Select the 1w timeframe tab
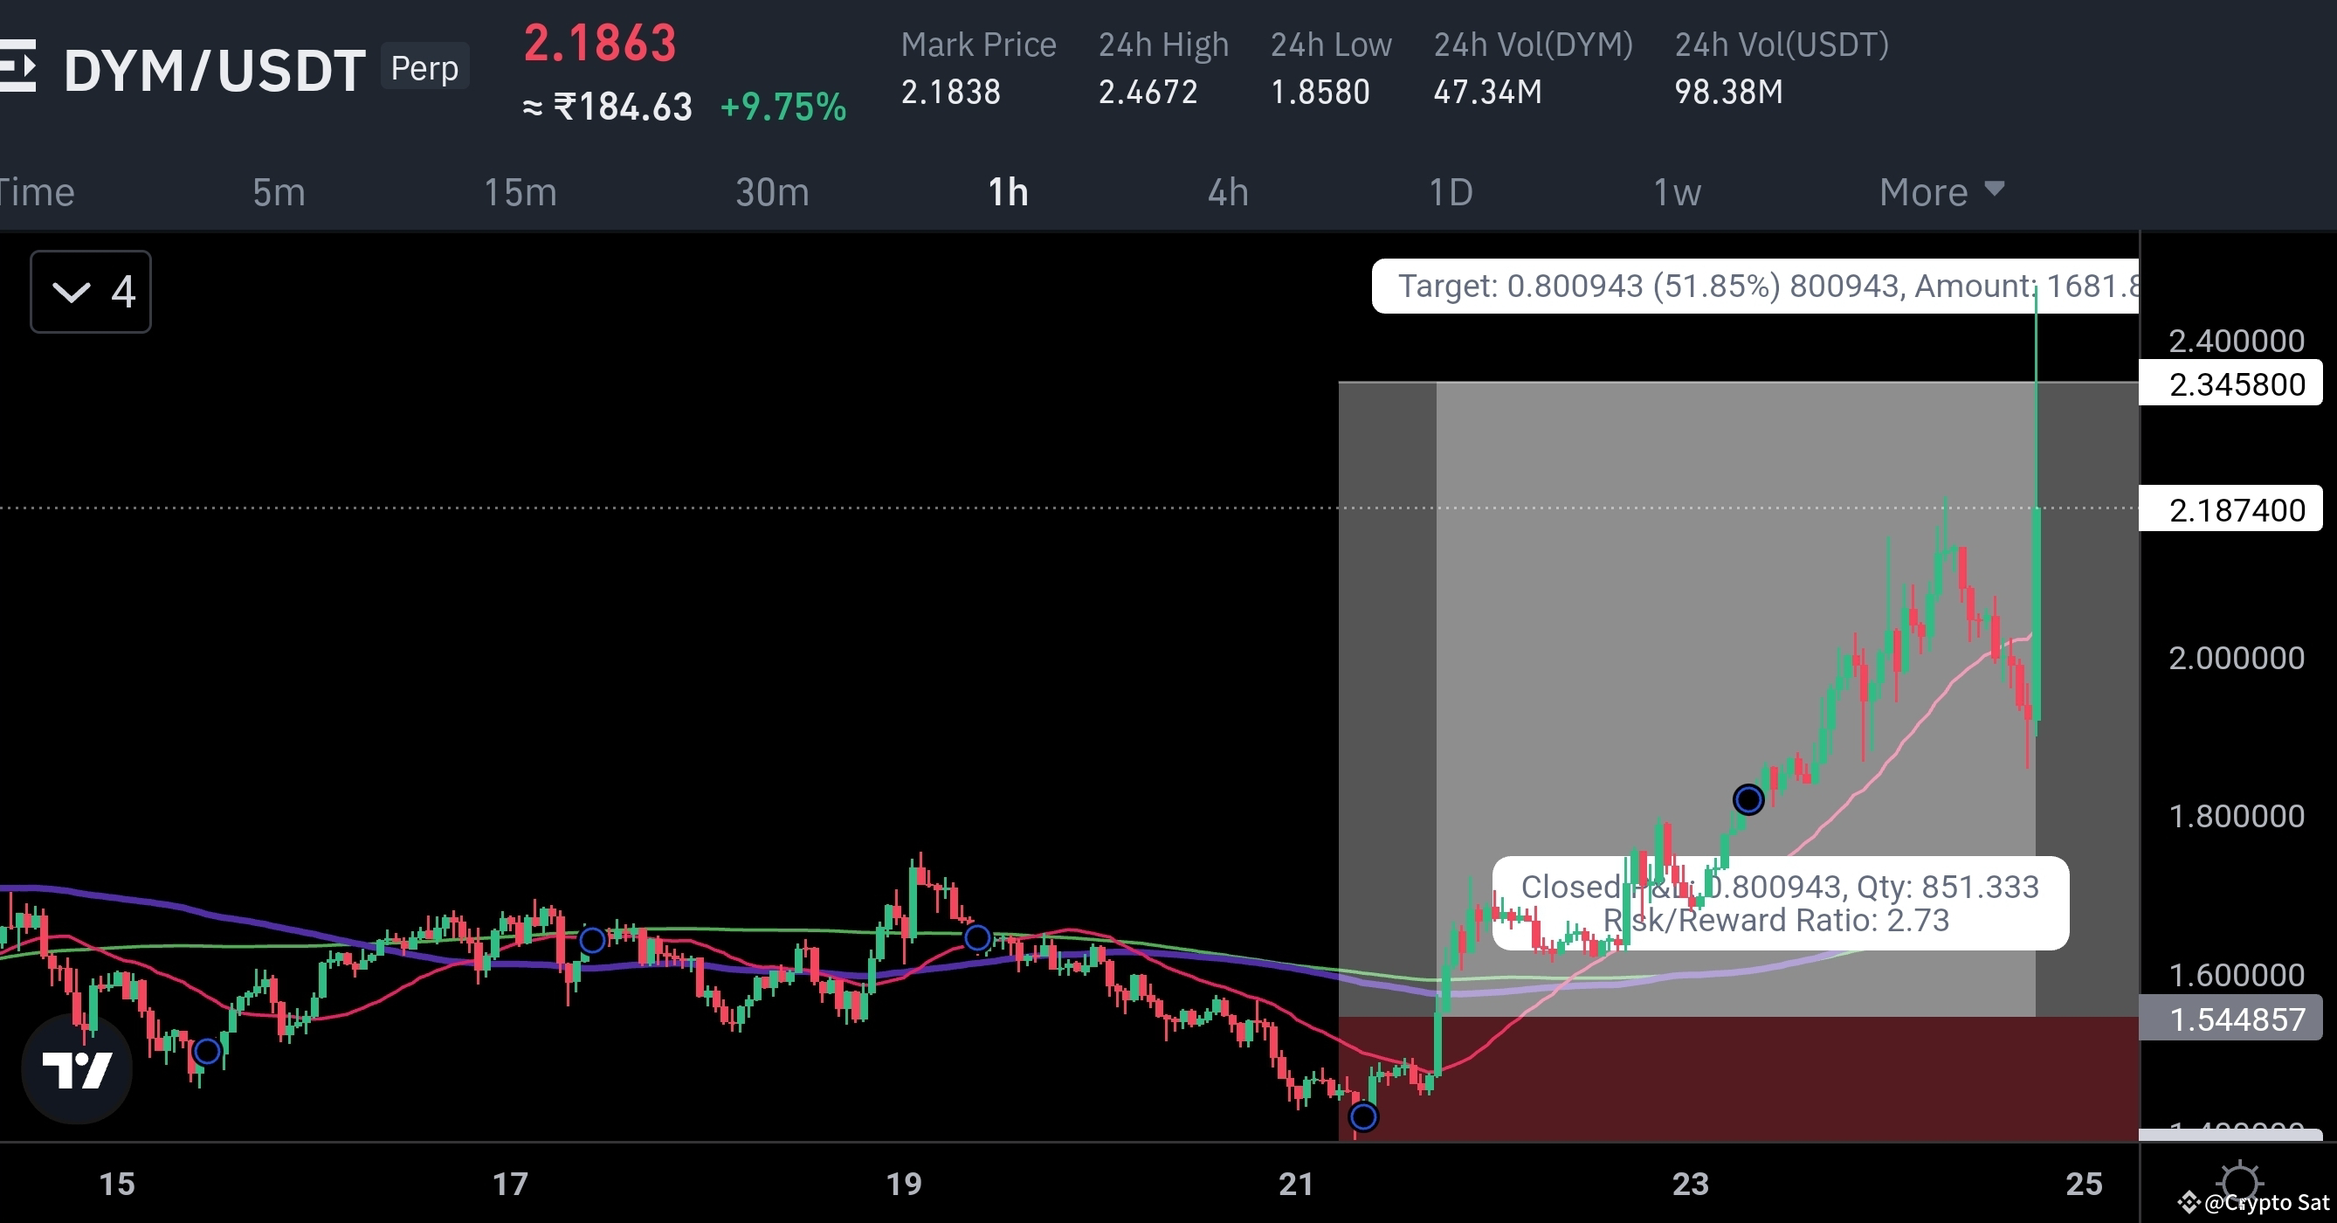The height and width of the screenshot is (1223, 2337). click(1675, 191)
